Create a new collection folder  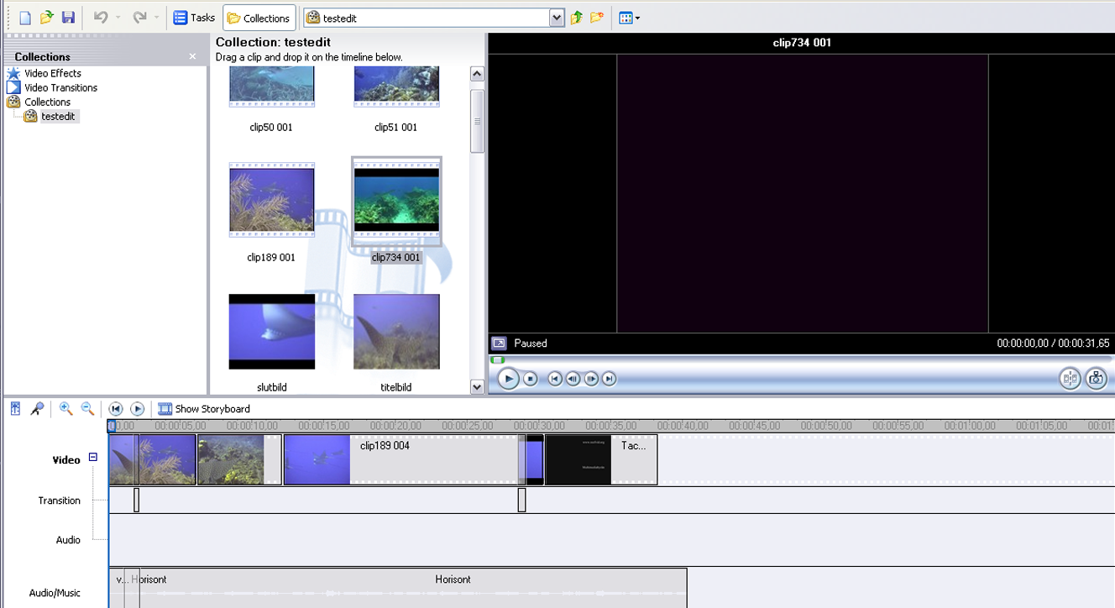tap(597, 18)
